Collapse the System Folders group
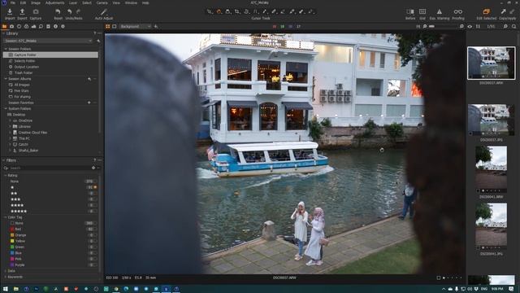The width and height of the screenshot is (520, 293). (6, 108)
